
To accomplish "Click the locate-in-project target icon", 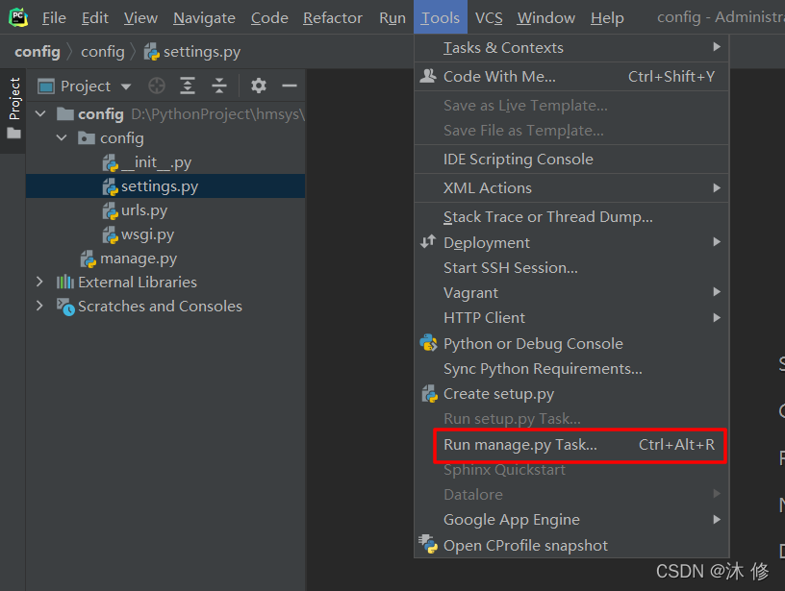I will [x=157, y=86].
